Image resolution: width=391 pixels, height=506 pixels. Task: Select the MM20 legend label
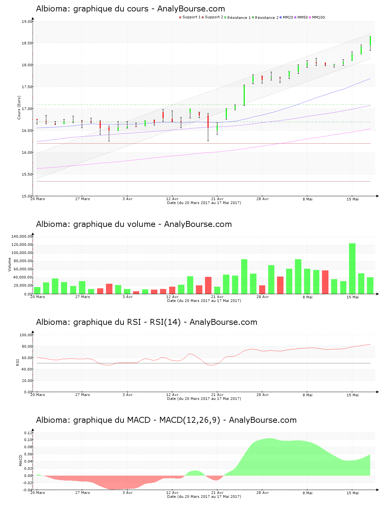(x=288, y=17)
